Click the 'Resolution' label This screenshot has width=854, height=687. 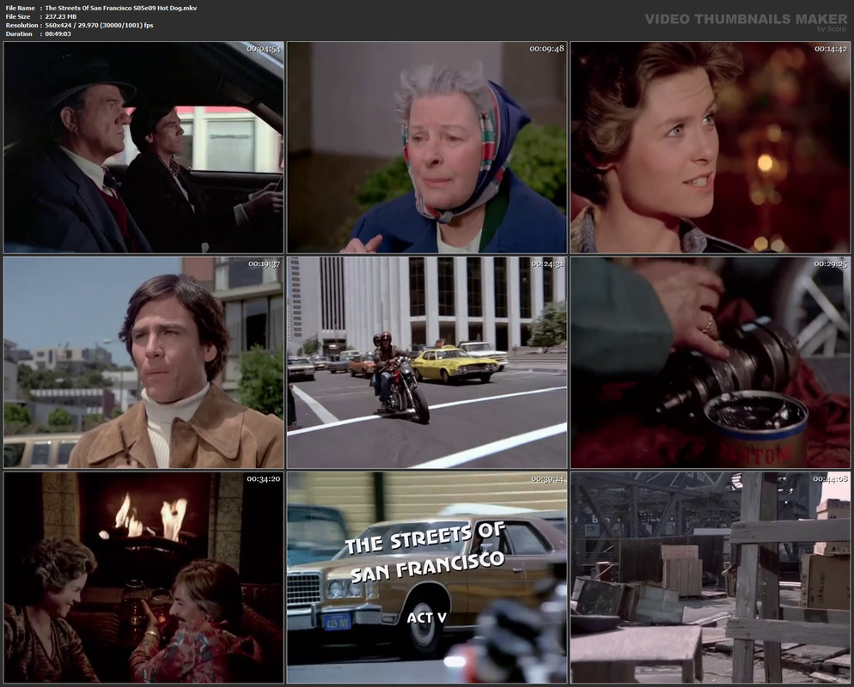tap(21, 26)
